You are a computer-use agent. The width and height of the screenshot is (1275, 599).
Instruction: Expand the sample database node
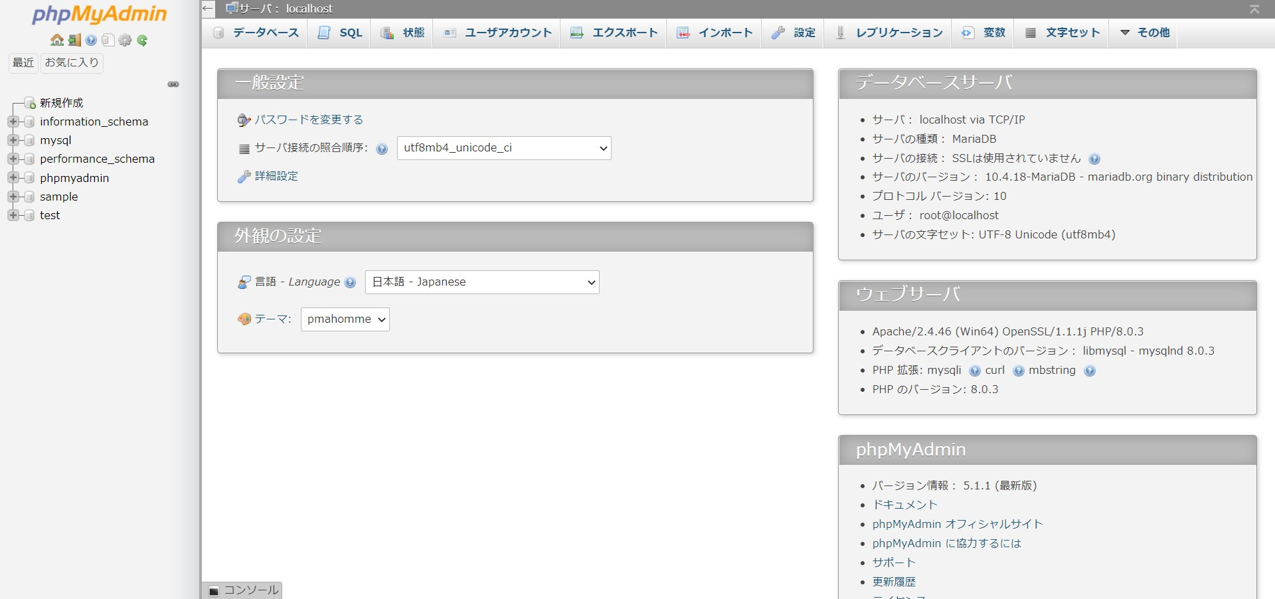13,197
